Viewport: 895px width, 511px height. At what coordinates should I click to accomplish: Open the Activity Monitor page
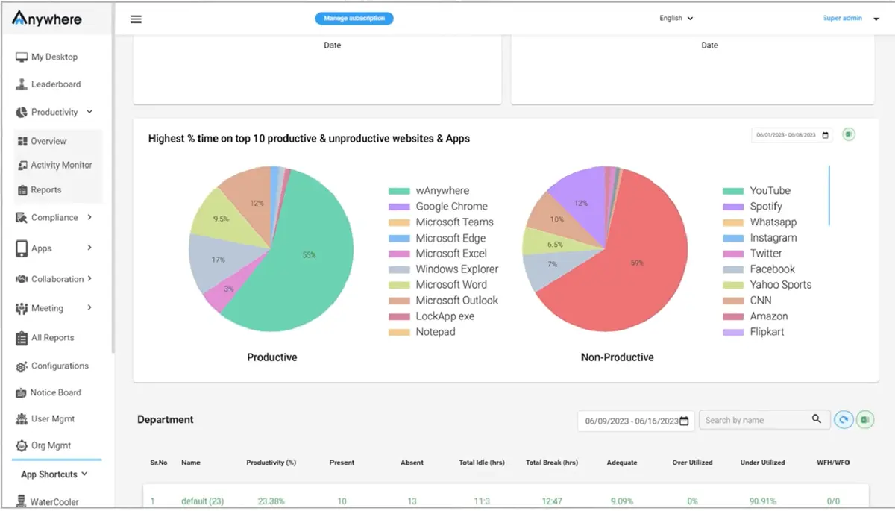[x=61, y=165]
